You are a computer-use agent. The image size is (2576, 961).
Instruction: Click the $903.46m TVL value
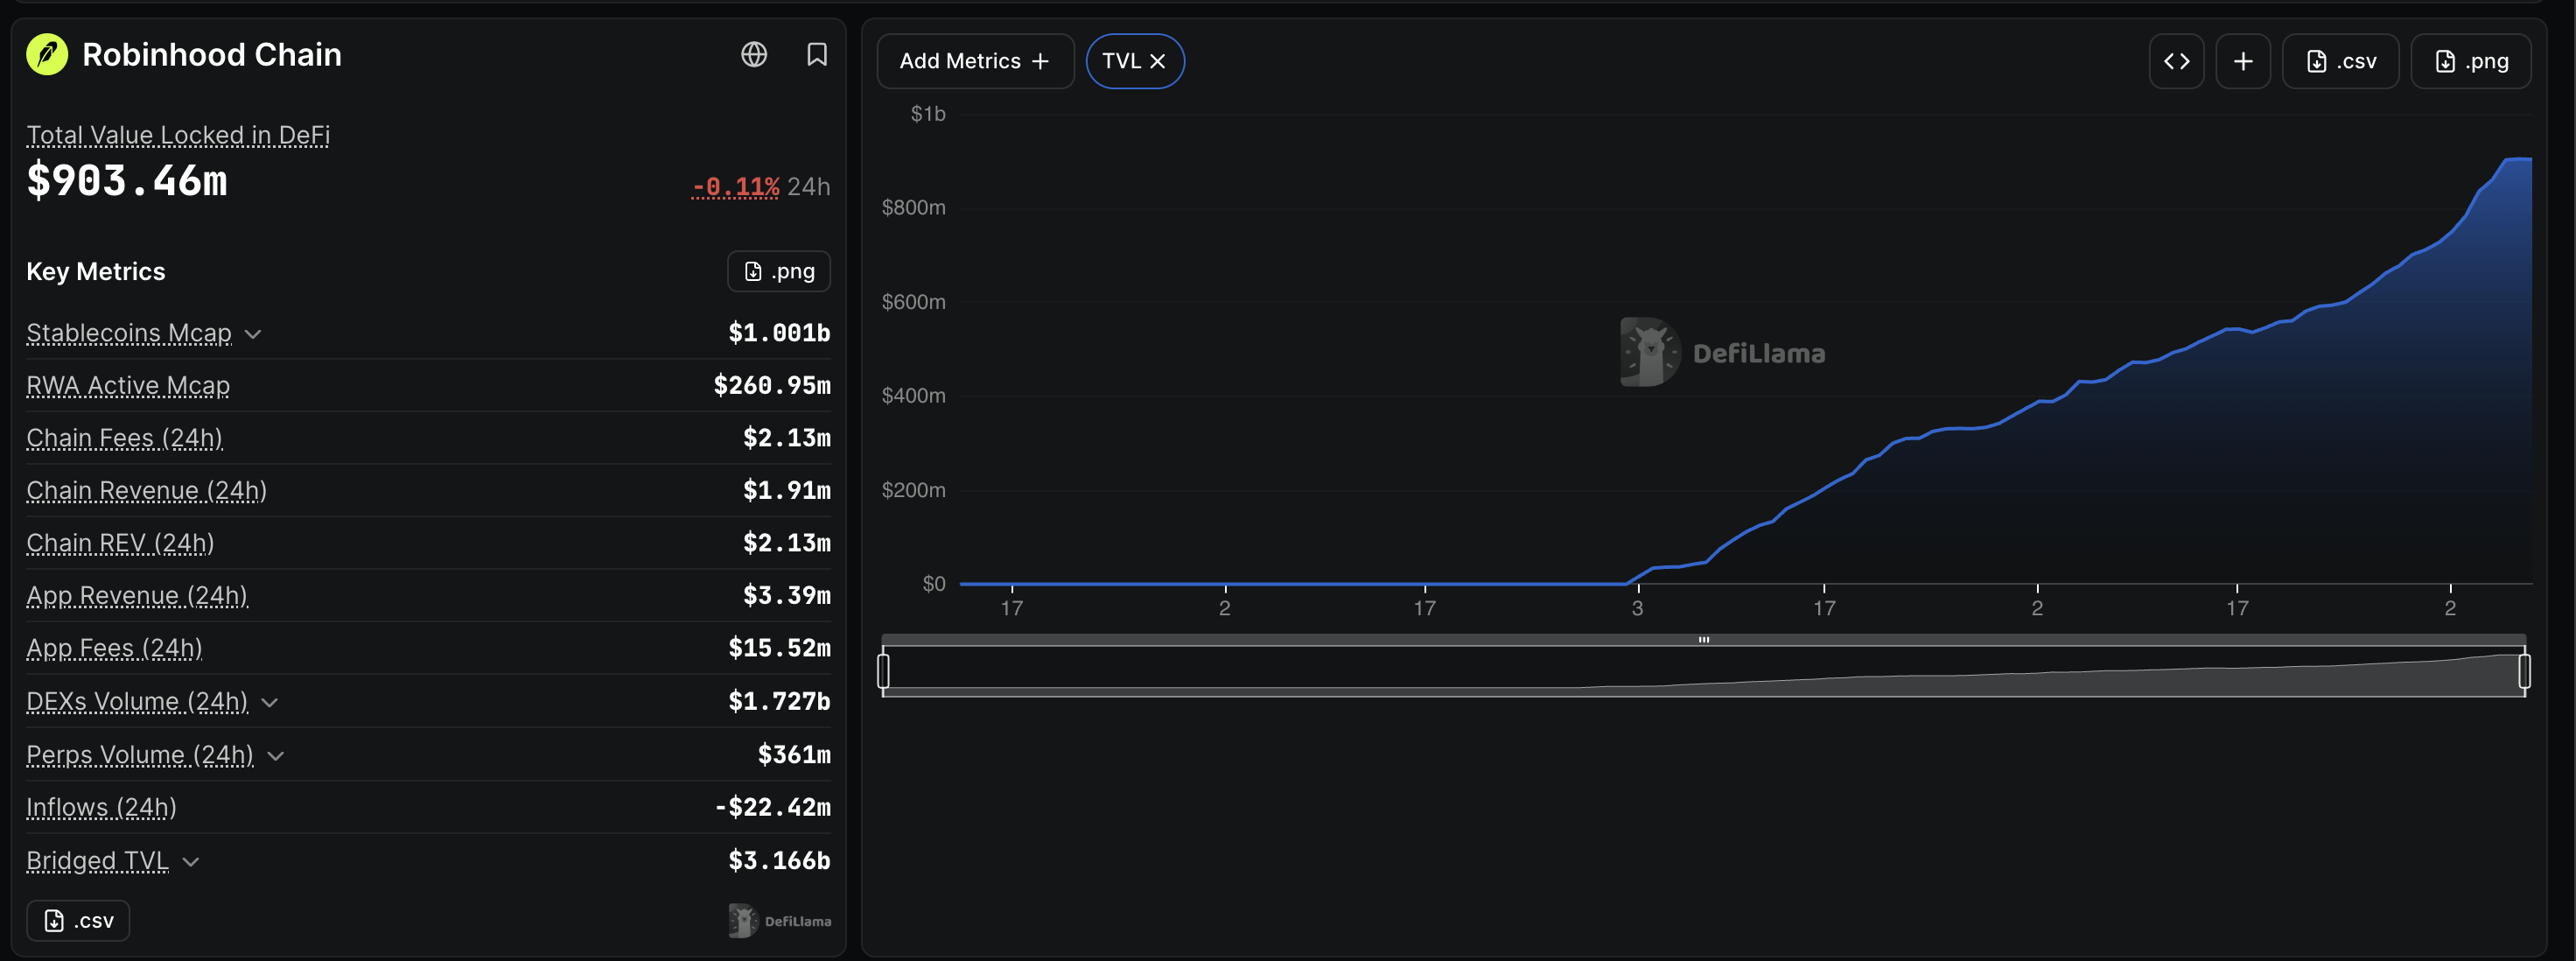[x=127, y=181]
